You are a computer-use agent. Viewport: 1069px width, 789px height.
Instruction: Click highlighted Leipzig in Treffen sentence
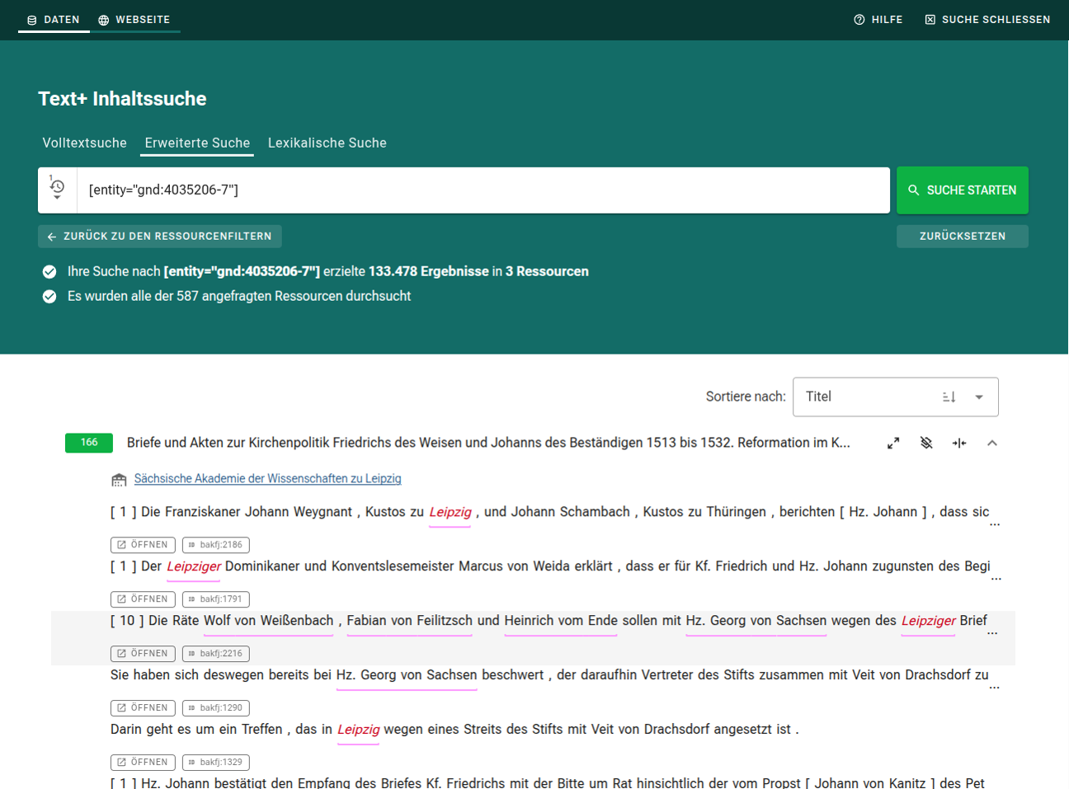pyautogui.click(x=359, y=730)
